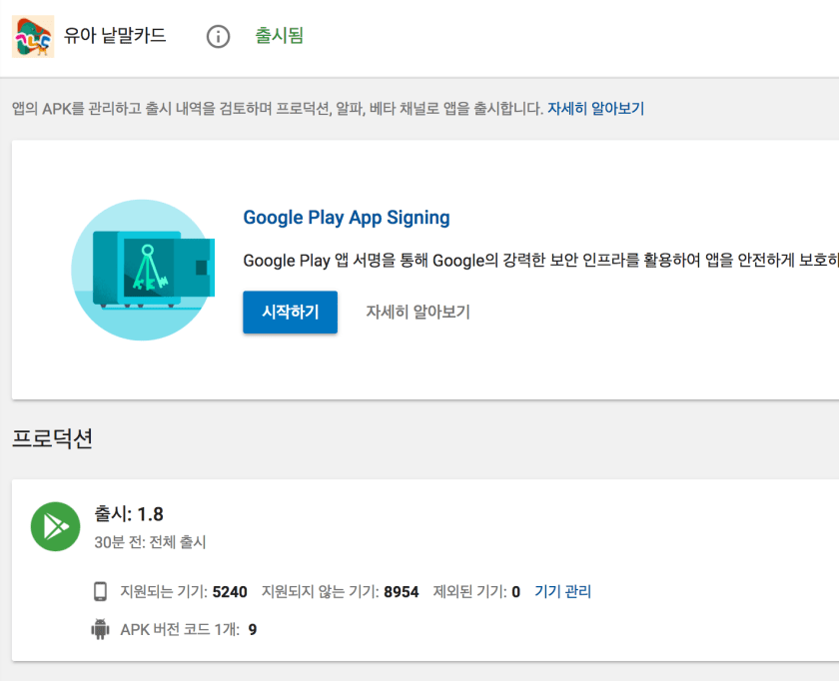
Task: Click the APK 버전 코드 value 9
Action: coord(253,630)
